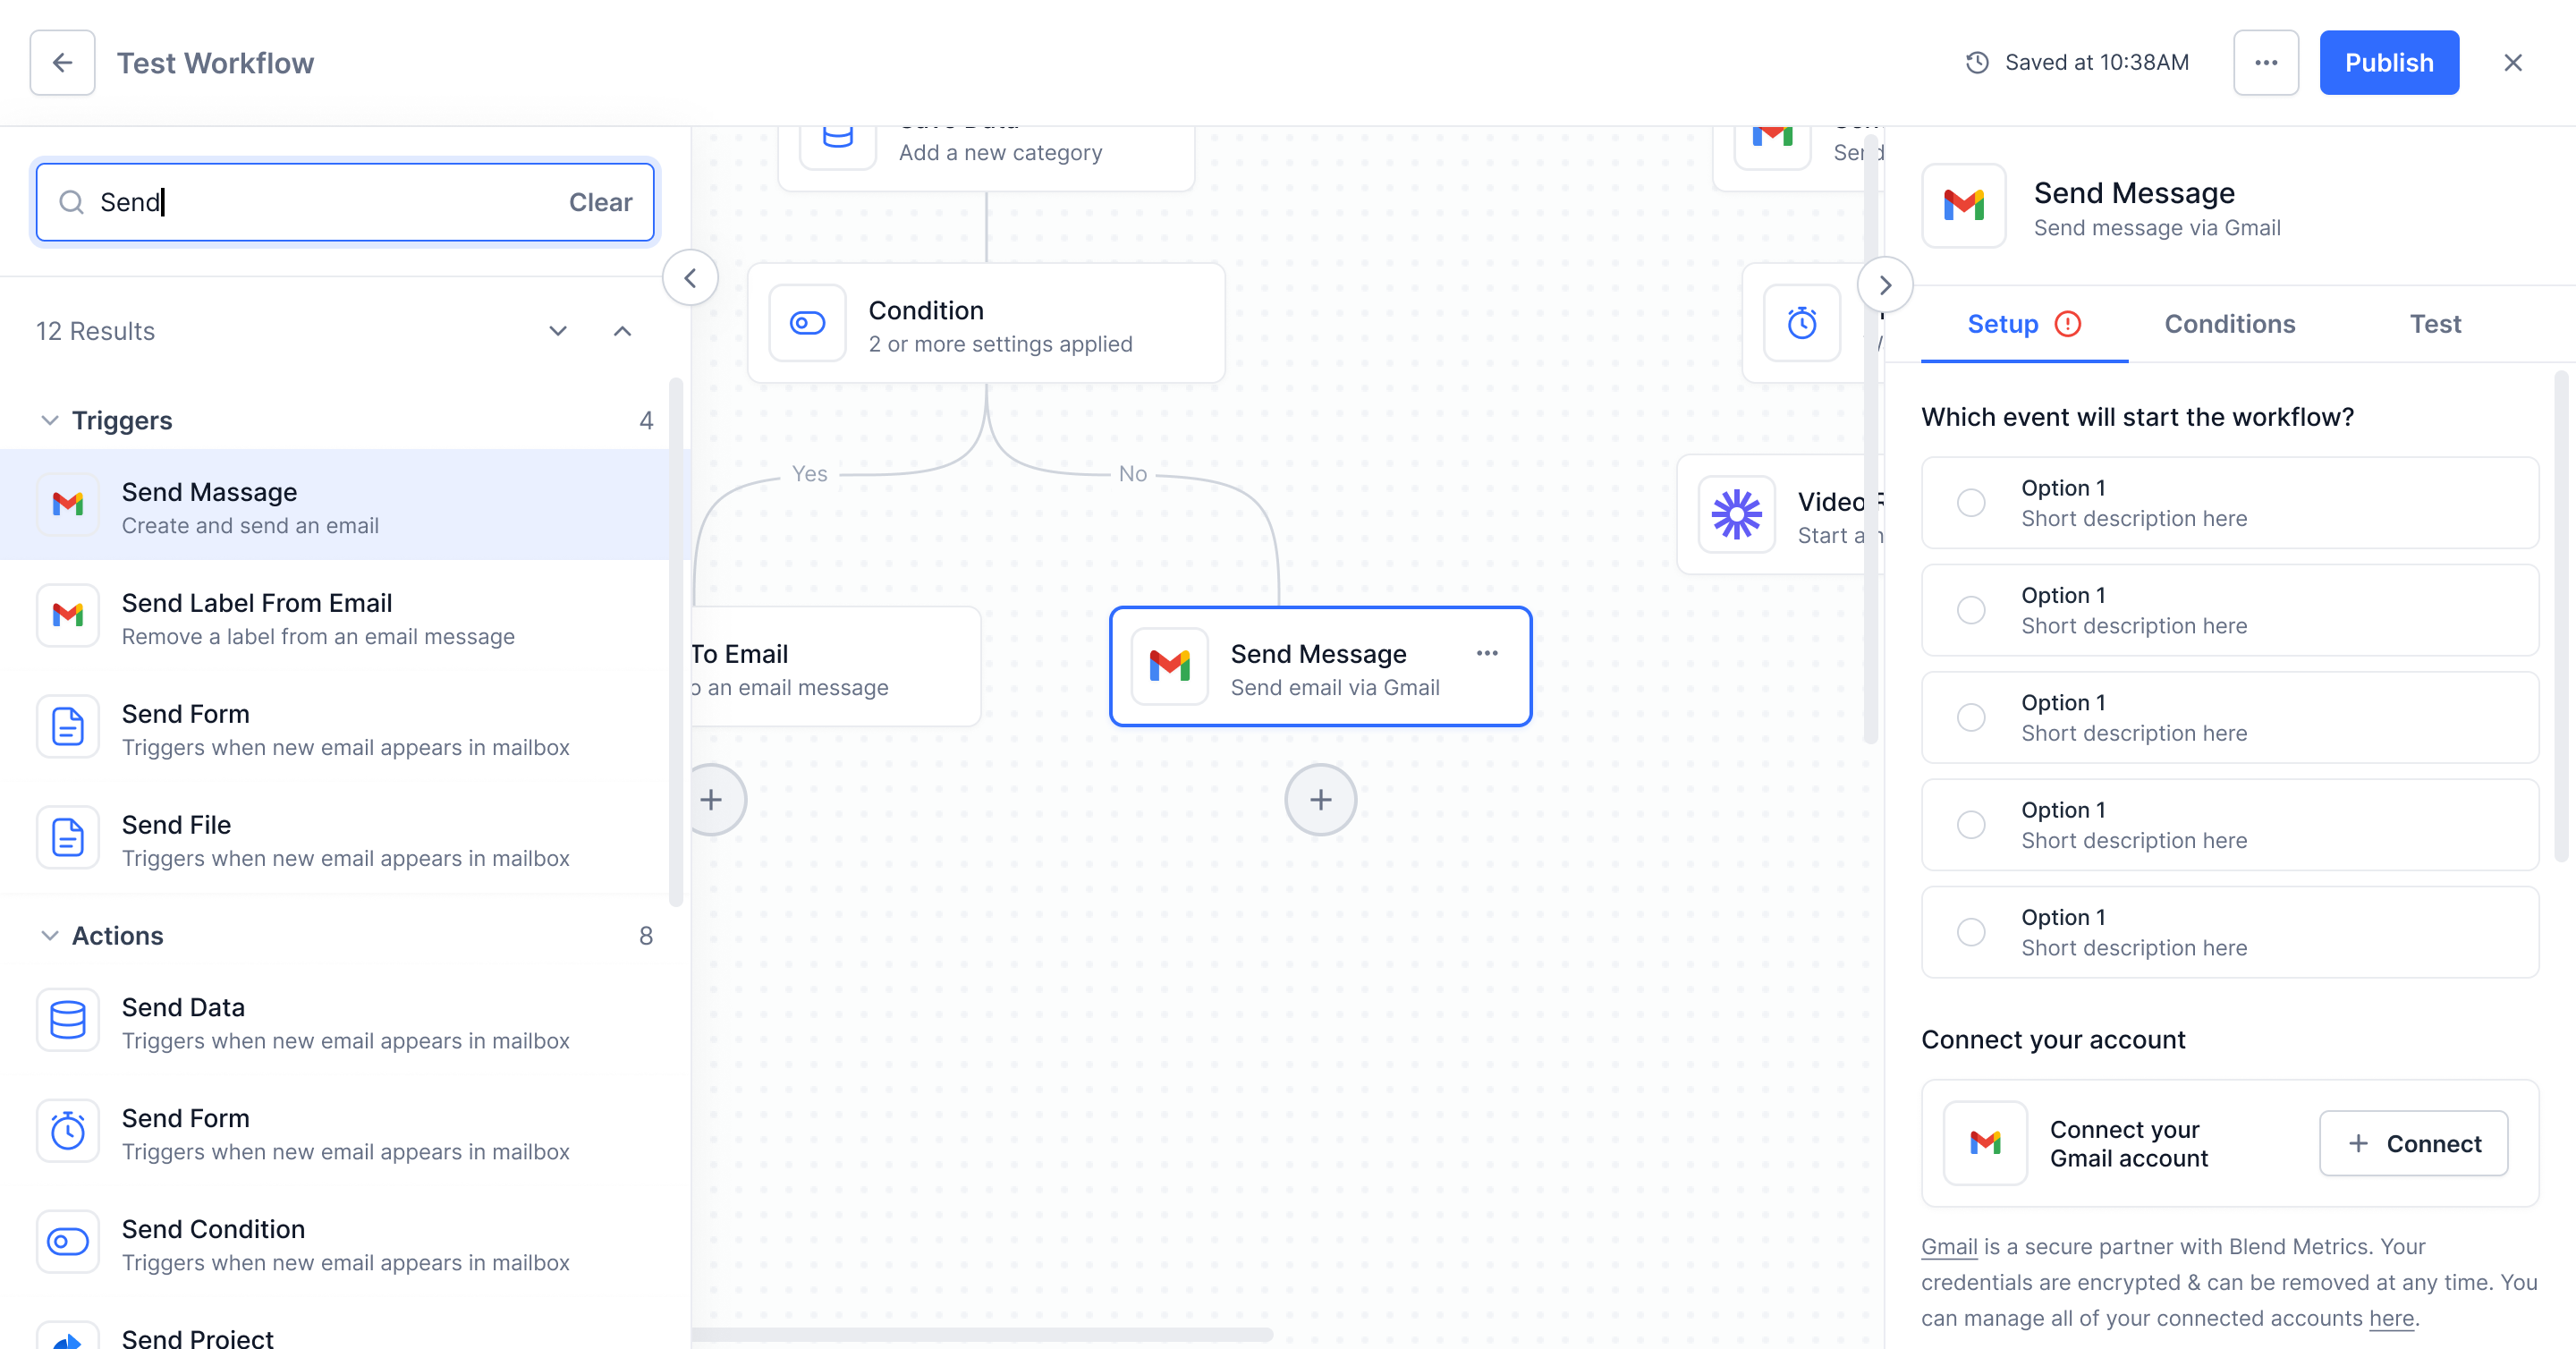Click the timer icon of Send Form action
This screenshot has width=2576, height=1349.
pyautogui.click(x=68, y=1131)
